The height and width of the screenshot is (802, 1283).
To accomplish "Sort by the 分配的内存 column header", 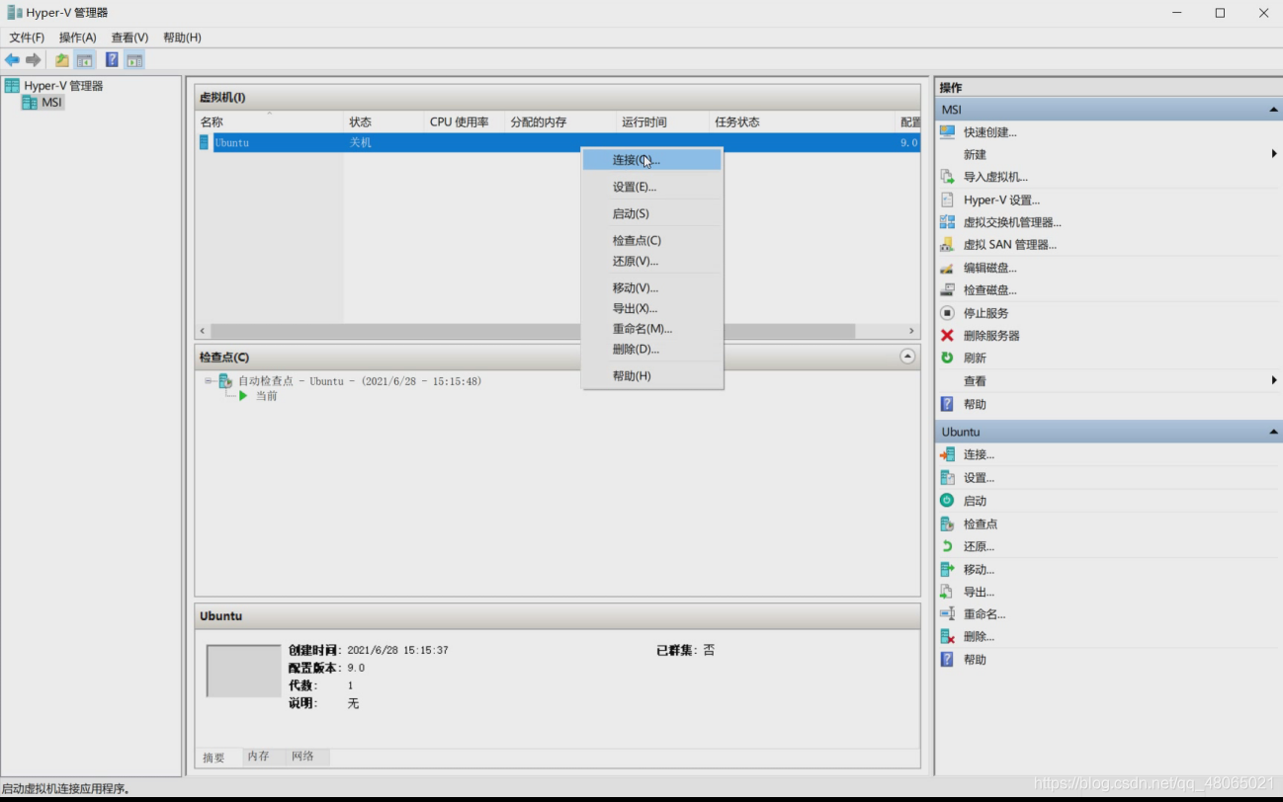I will point(560,121).
